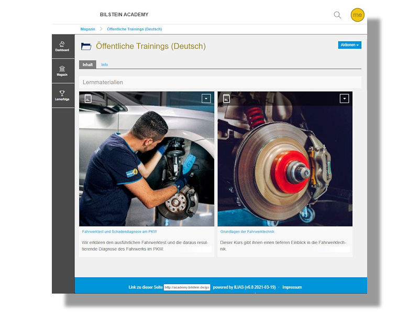The width and height of the screenshot is (419, 314).
Task: Switch to the Inhalt tab
Action: (87, 64)
